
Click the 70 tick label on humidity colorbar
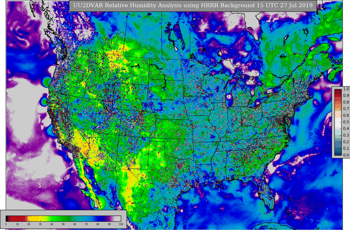point(86,224)
